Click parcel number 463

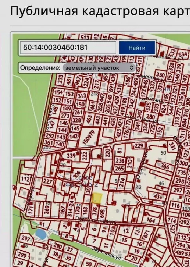[x=89, y=119]
